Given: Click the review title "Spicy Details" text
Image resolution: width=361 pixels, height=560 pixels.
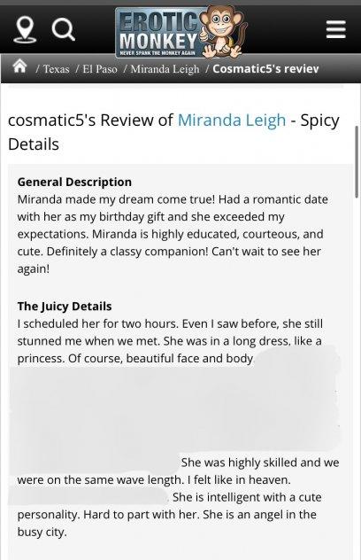Looking at the screenshot, I should pos(173,133).
